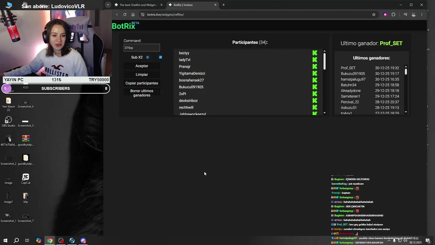Open the Yeni klasör (2) desktop folder
435x245 pixels.
coord(8,104)
